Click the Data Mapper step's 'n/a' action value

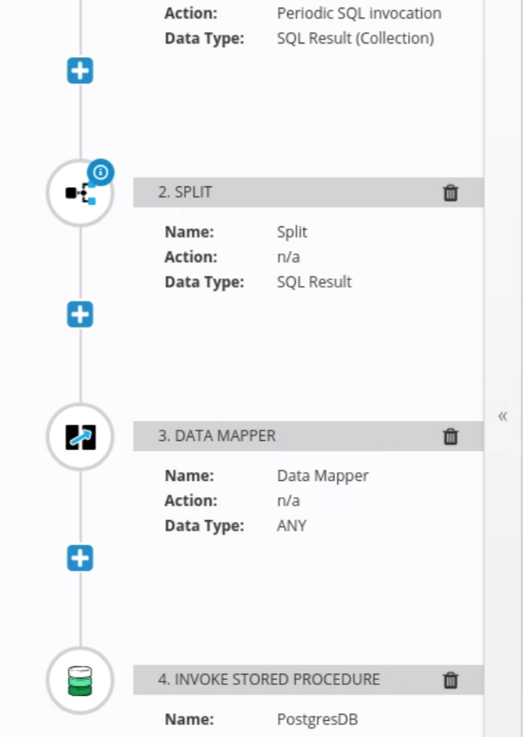pos(288,500)
